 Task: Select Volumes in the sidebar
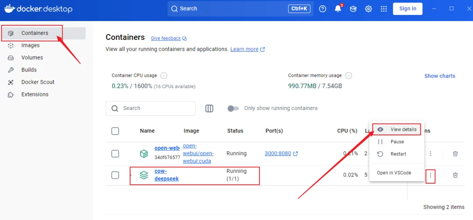click(43, 57)
